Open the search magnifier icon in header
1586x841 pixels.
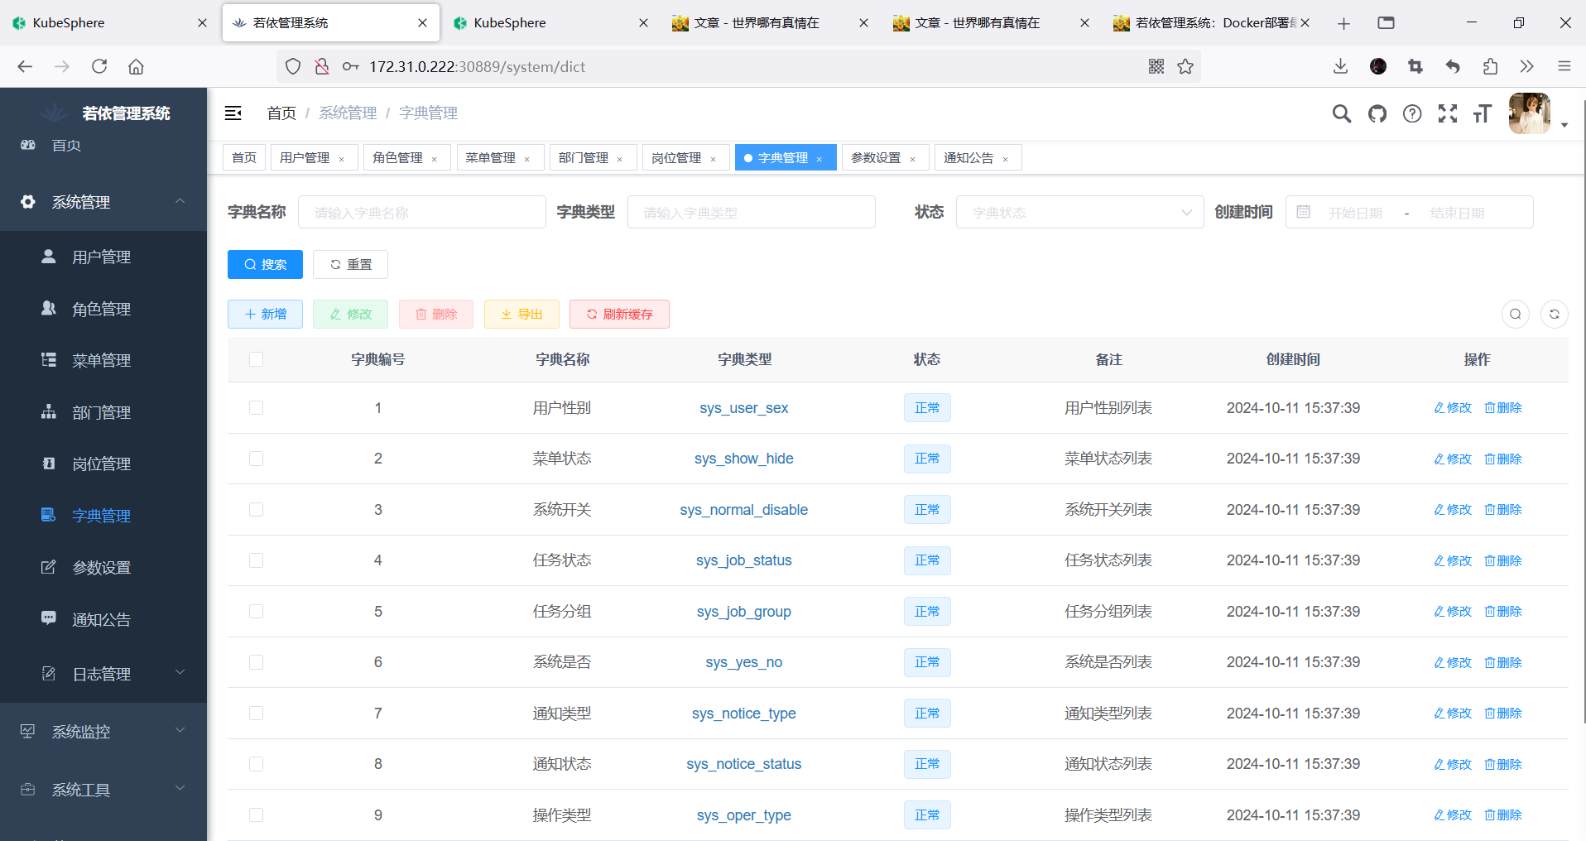coord(1341,113)
